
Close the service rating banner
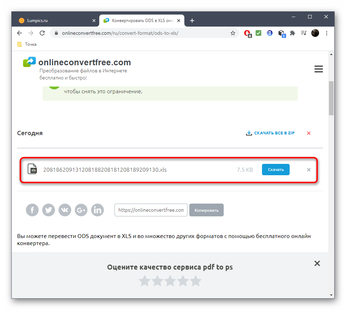pos(317,263)
